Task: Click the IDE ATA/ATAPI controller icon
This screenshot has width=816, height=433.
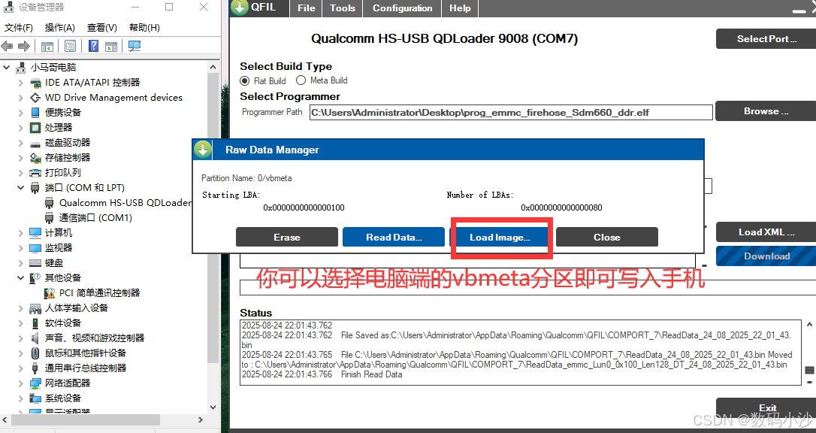Action: (35, 83)
